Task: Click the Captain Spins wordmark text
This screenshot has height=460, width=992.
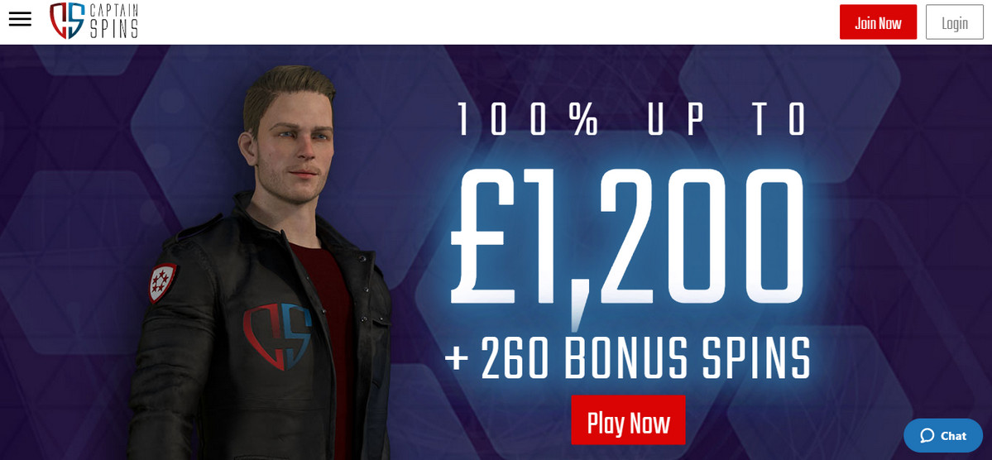Action: (114, 21)
